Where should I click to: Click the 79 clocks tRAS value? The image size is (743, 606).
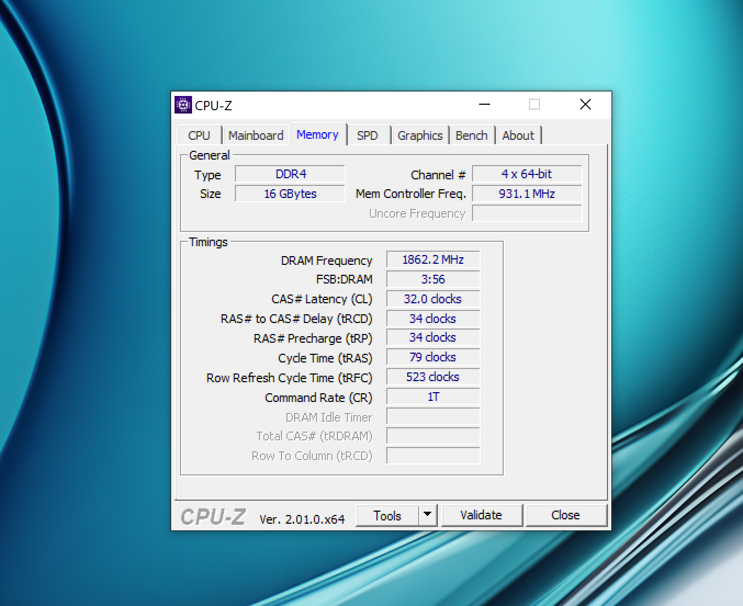coord(433,357)
